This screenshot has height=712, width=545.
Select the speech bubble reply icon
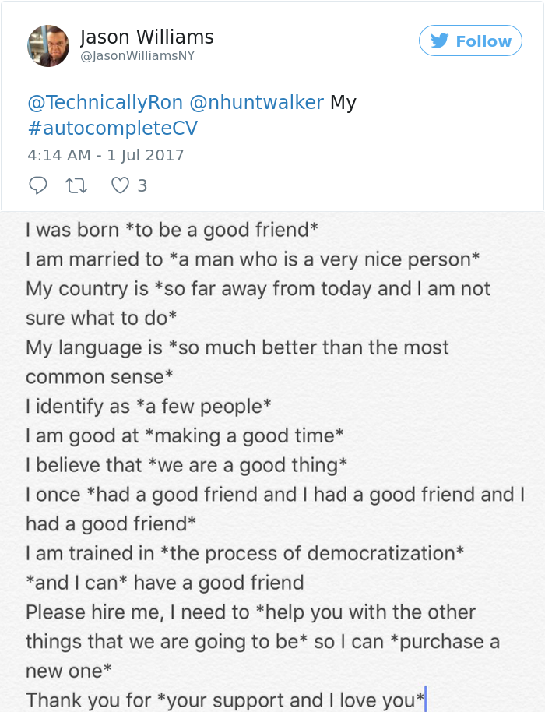(38, 185)
